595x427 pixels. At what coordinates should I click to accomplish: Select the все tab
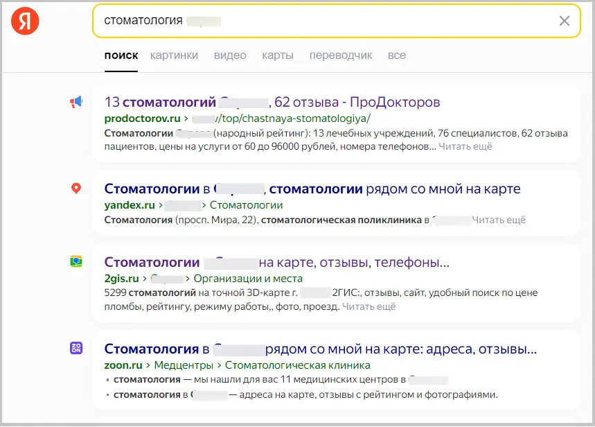click(x=397, y=55)
